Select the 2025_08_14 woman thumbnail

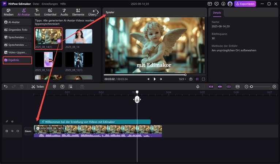click(x=79, y=37)
